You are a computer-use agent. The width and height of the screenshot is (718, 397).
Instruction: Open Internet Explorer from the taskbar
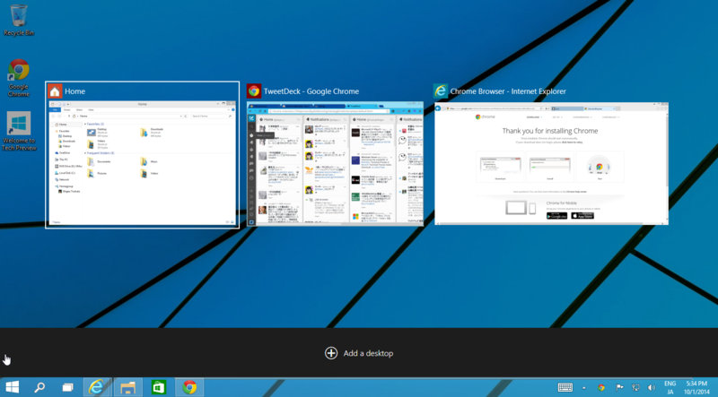click(97, 387)
